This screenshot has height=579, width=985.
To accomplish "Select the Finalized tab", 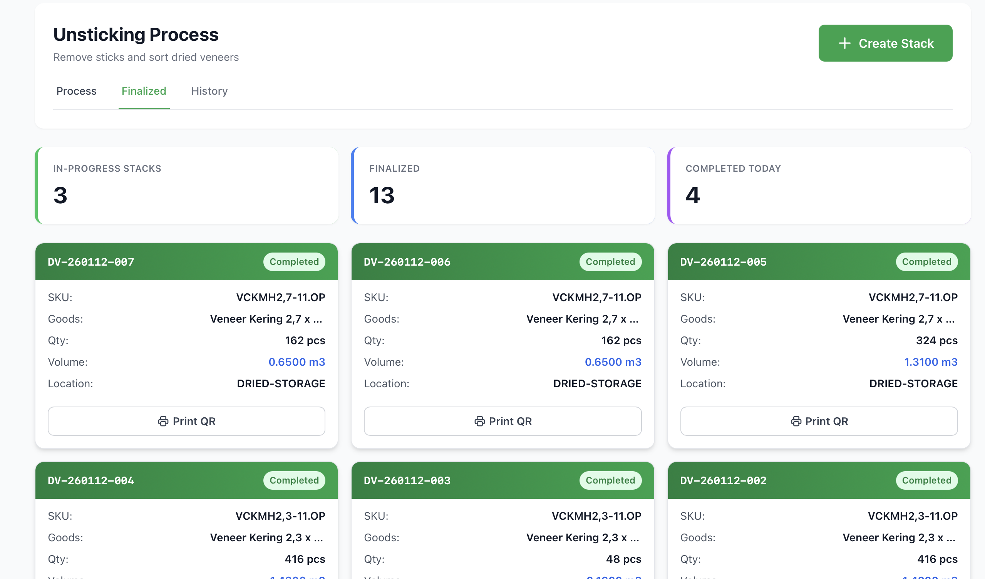I will [x=144, y=91].
